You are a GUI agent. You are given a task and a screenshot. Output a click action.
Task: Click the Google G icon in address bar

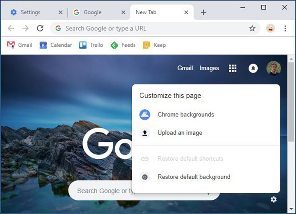click(x=58, y=28)
